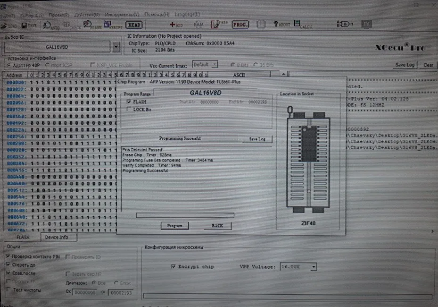This screenshot has width=438, height=307.
Task: Switch to the Device.Info tab
Action: point(58,237)
